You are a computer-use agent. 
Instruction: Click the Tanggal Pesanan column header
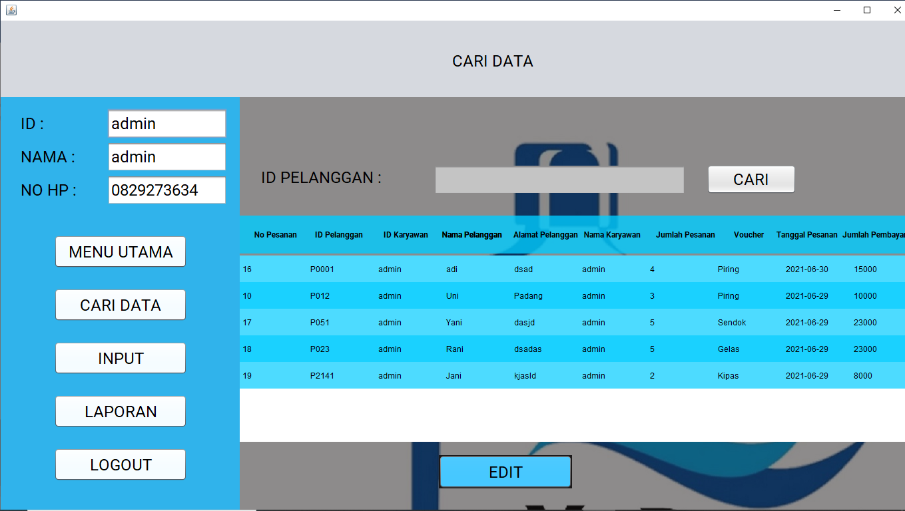tap(806, 235)
